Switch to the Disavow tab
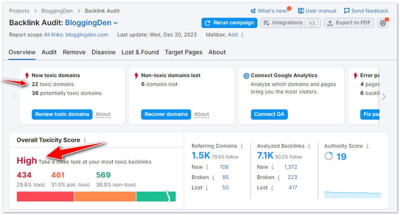The image size is (400, 215). point(103,52)
